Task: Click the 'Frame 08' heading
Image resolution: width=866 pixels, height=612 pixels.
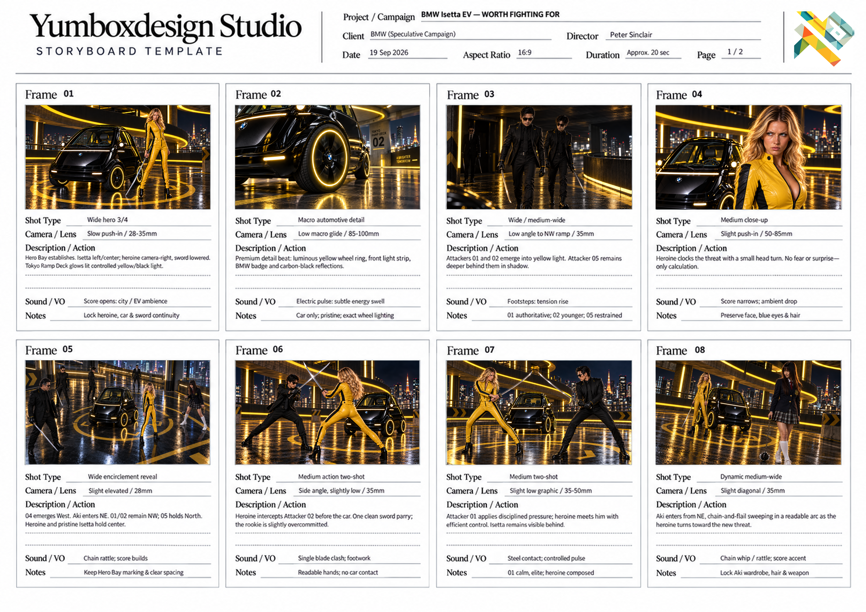Action: pos(680,351)
